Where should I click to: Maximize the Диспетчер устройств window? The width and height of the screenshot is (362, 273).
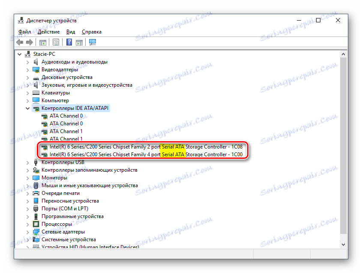(x=318, y=20)
